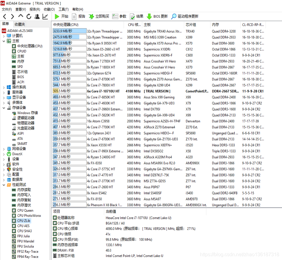Image resolution: width=282 pixels, height=260 pixels.
Task: Select 内存潜伏 benchmark item
Action: point(21,205)
